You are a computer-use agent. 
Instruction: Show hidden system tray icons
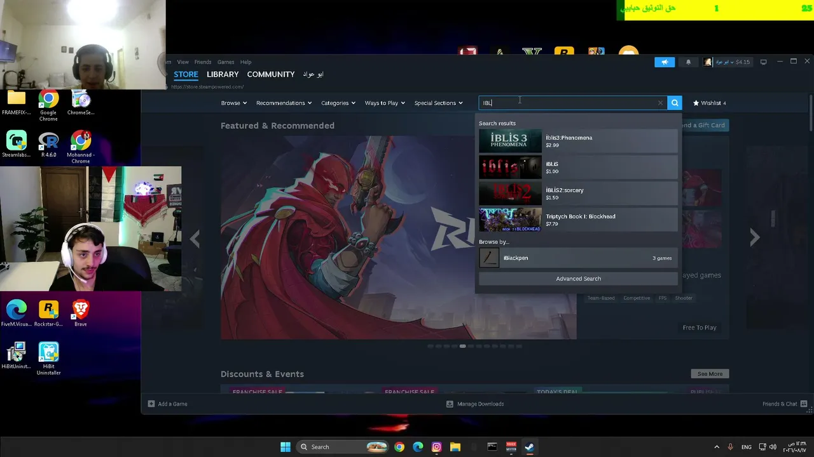717,447
